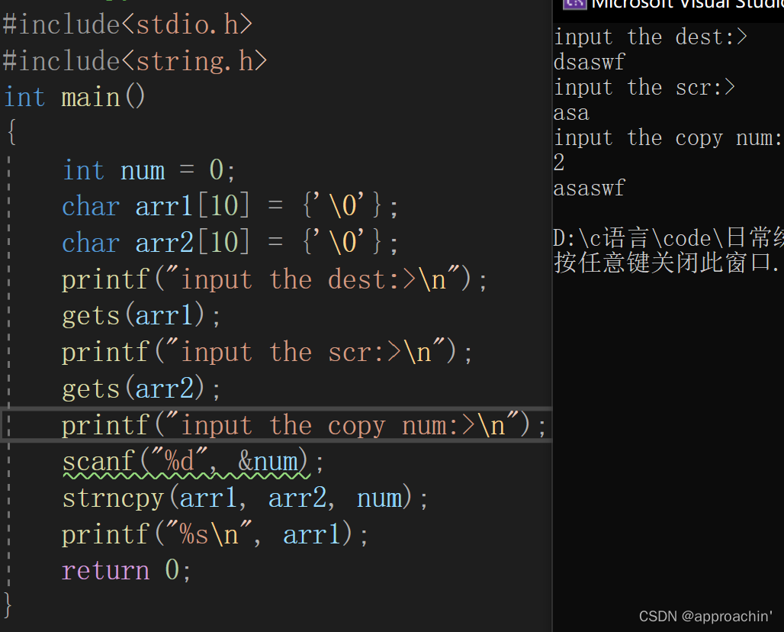
Task: Click the 'gets(arr1);' line
Action: pyautogui.click(x=141, y=316)
